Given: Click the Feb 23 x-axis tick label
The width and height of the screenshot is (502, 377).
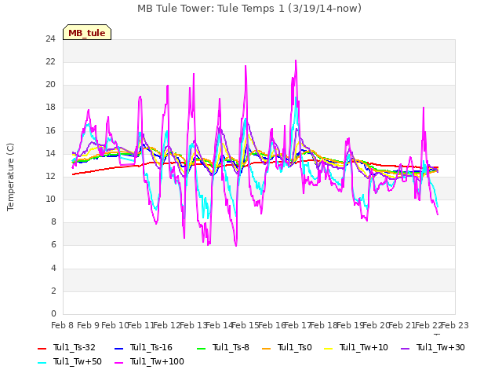Looking at the screenshot, I should click(455, 325).
